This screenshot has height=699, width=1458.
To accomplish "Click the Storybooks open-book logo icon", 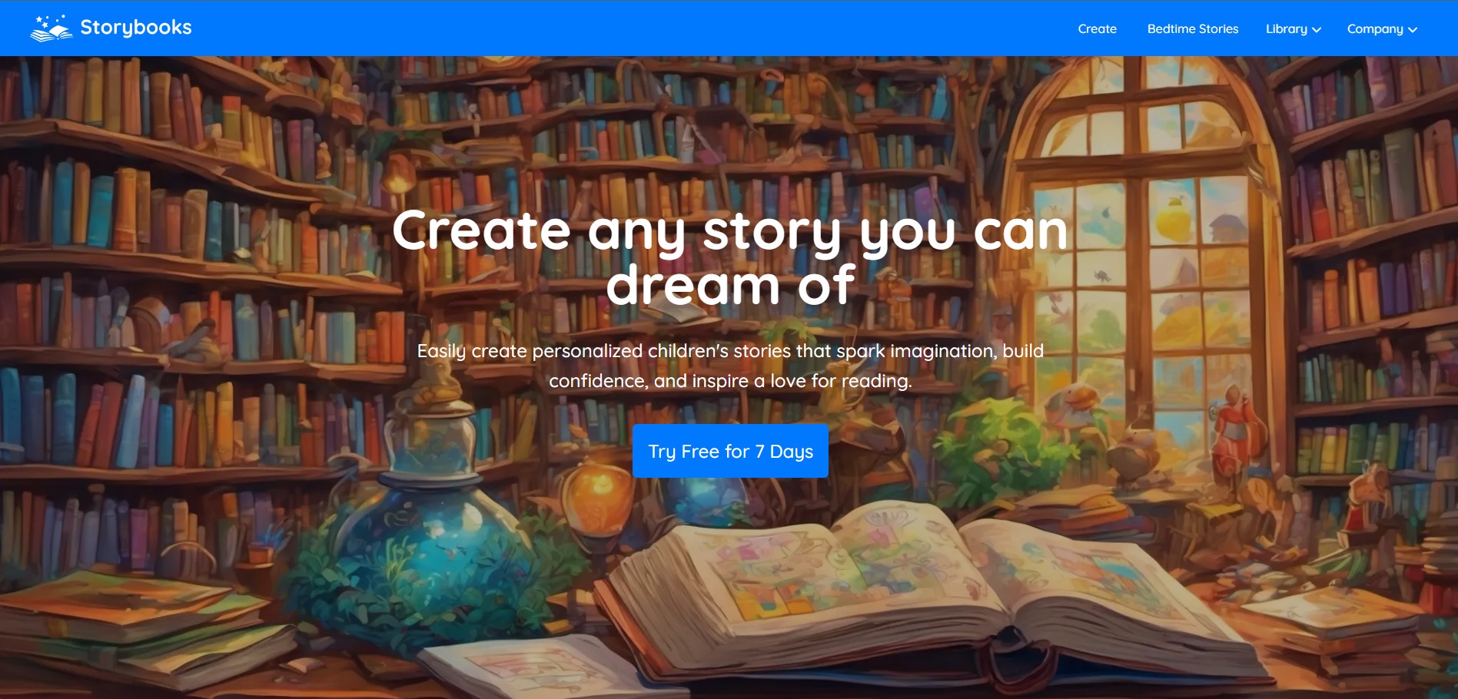I will tap(51, 28).
